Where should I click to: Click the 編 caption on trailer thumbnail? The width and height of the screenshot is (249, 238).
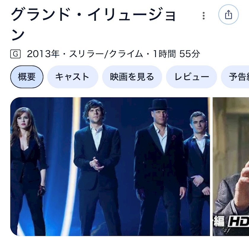tap(219, 221)
